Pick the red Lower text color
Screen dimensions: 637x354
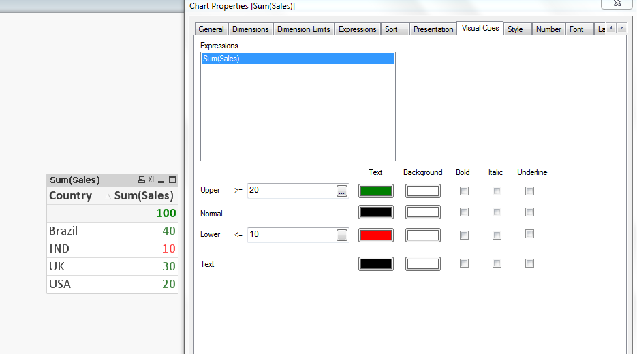click(376, 235)
